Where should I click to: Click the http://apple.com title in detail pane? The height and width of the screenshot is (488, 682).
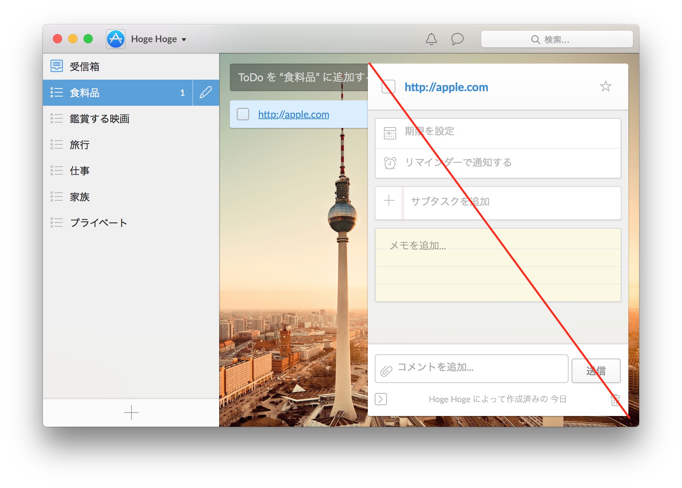click(x=446, y=87)
